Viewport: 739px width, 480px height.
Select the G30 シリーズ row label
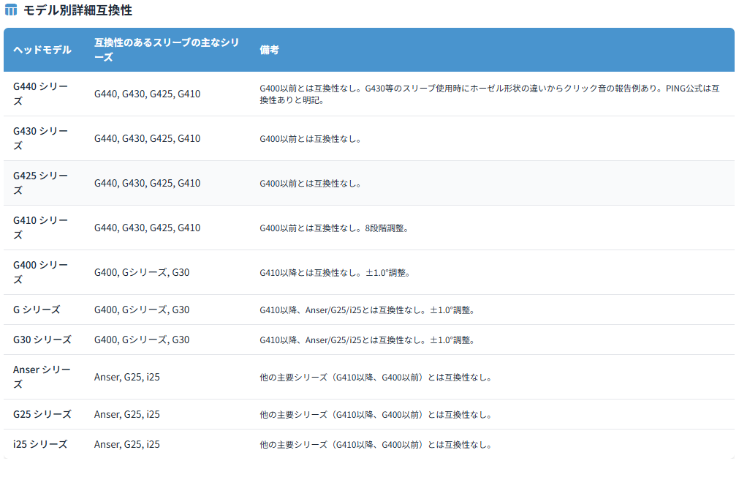(x=42, y=340)
